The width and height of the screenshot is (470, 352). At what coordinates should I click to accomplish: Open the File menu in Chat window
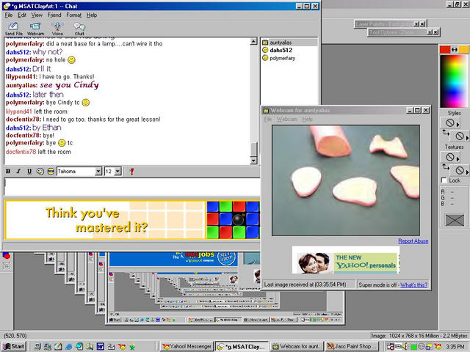[8, 15]
